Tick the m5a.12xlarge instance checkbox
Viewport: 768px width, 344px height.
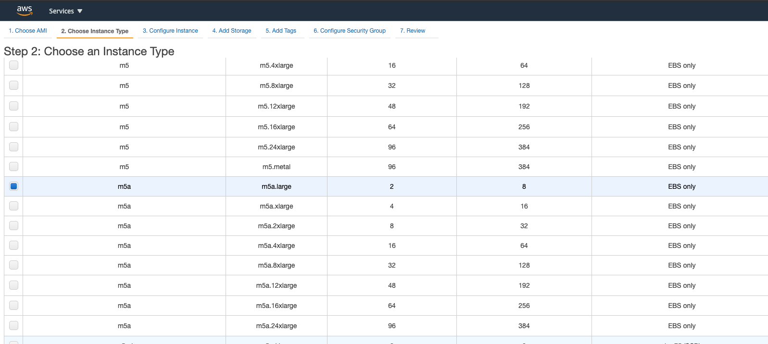click(x=14, y=285)
